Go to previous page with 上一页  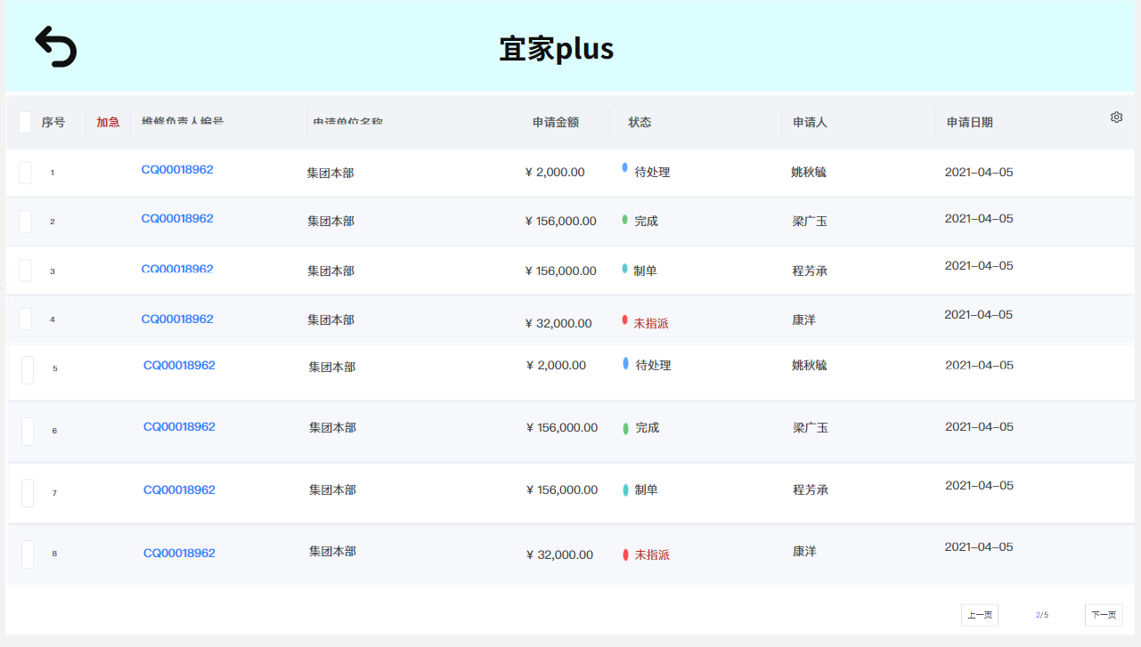click(980, 615)
